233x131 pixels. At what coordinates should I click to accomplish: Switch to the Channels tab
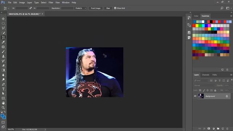tap(205, 75)
